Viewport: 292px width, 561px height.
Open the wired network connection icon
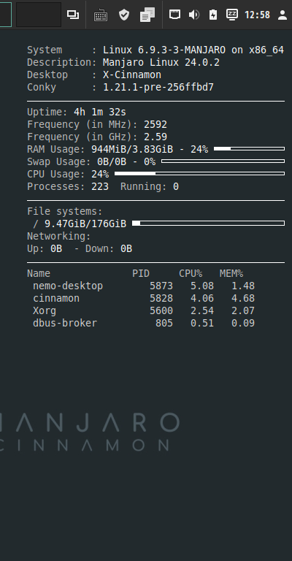(174, 15)
